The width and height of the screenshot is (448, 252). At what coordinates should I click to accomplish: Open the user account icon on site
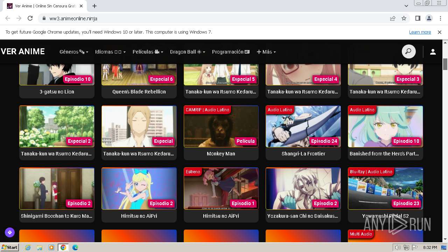[x=433, y=52]
